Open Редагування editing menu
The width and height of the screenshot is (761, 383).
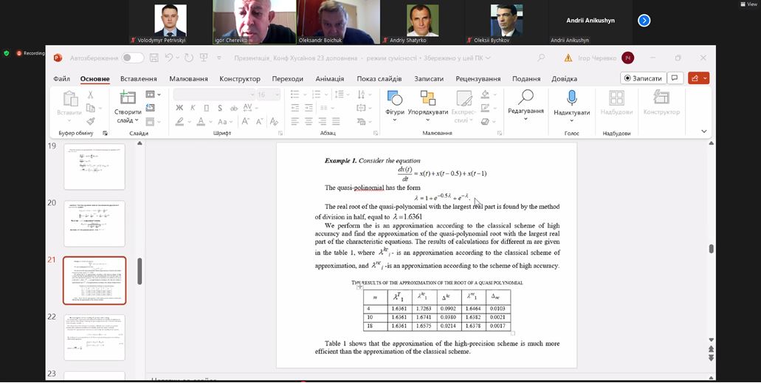click(526, 104)
